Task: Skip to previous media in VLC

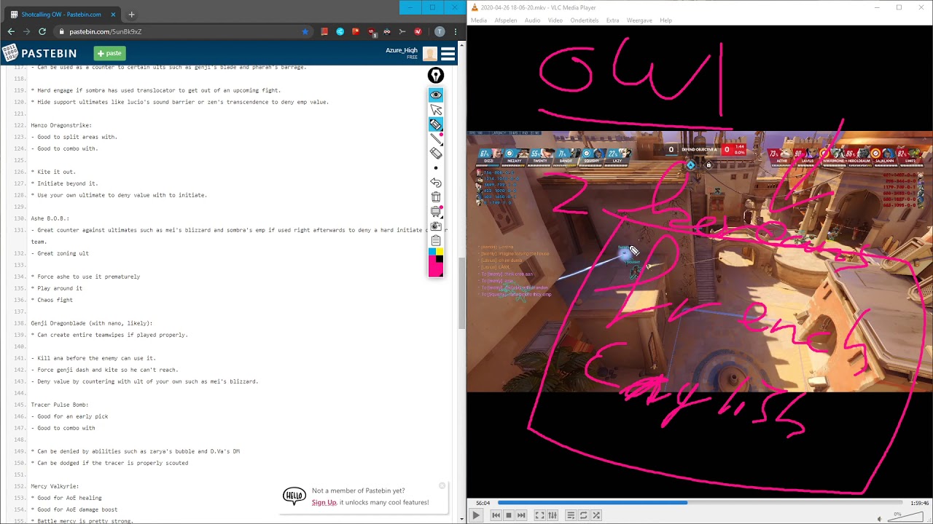Action: point(496,515)
